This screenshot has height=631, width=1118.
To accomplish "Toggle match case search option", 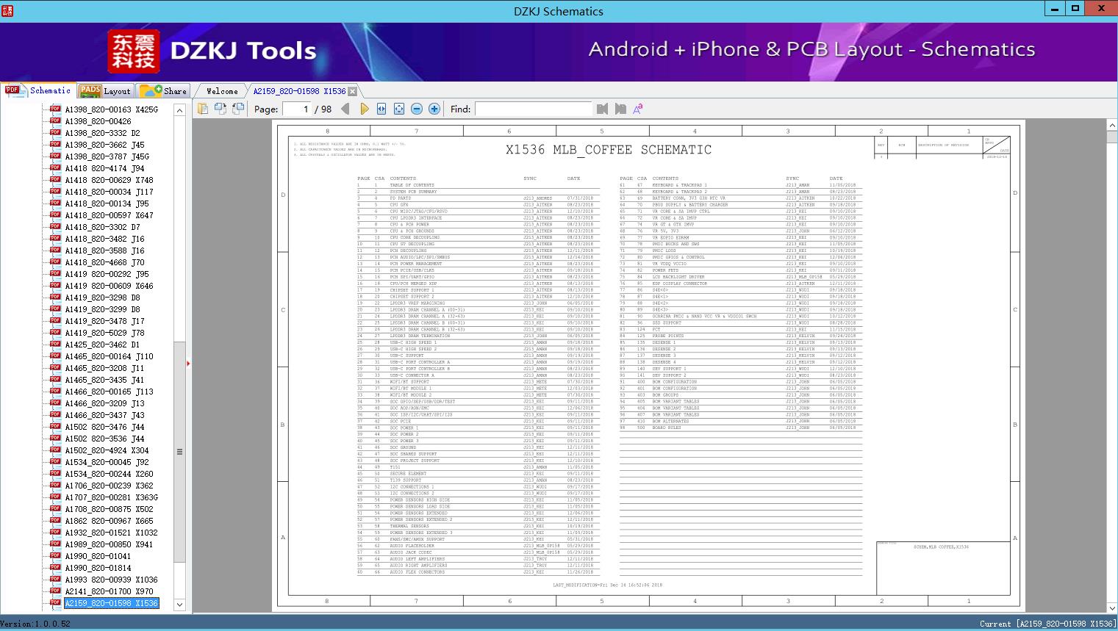I will tap(638, 109).
